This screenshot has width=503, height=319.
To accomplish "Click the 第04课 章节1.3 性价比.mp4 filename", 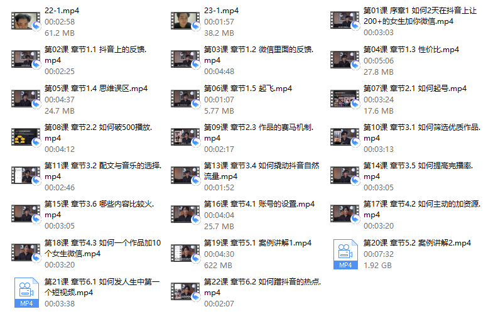I will coord(411,50).
